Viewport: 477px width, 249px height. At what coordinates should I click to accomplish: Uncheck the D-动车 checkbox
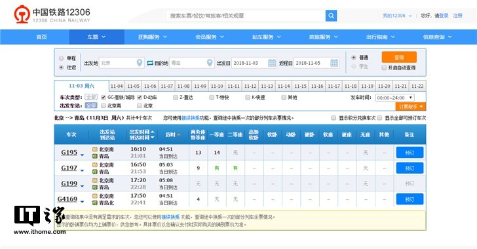(x=140, y=97)
